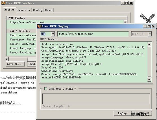Open the Generator tab

[x=24, y=10]
